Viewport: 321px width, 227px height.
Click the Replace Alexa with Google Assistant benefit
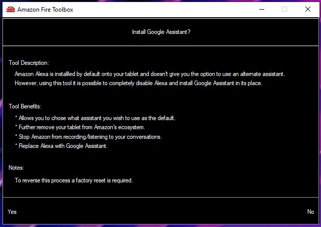(x=62, y=146)
